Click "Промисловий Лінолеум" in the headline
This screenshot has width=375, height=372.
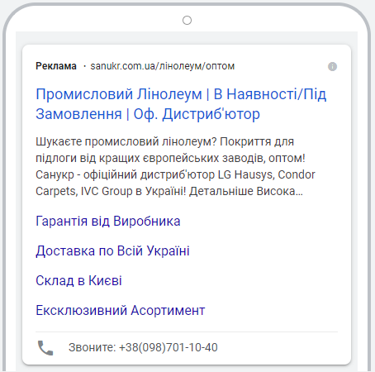pos(119,94)
